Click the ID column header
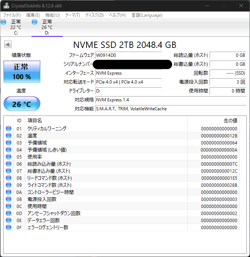250x257 pixels. click(x=19, y=121)
